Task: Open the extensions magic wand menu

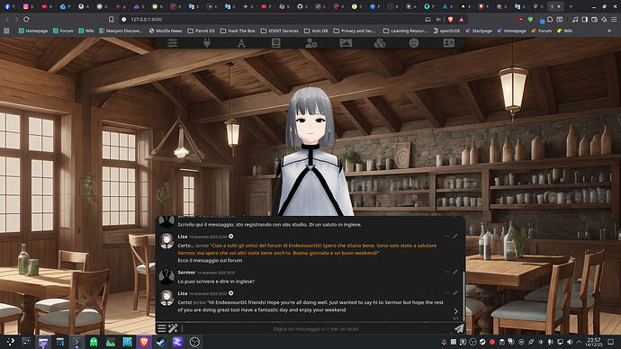Action: (173, 328)
